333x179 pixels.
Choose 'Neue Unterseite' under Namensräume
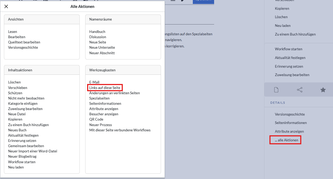tap(102, 47)
